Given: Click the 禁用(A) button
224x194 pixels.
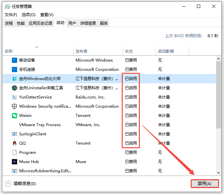Looking at the screenshot, I should pos(205,183).
